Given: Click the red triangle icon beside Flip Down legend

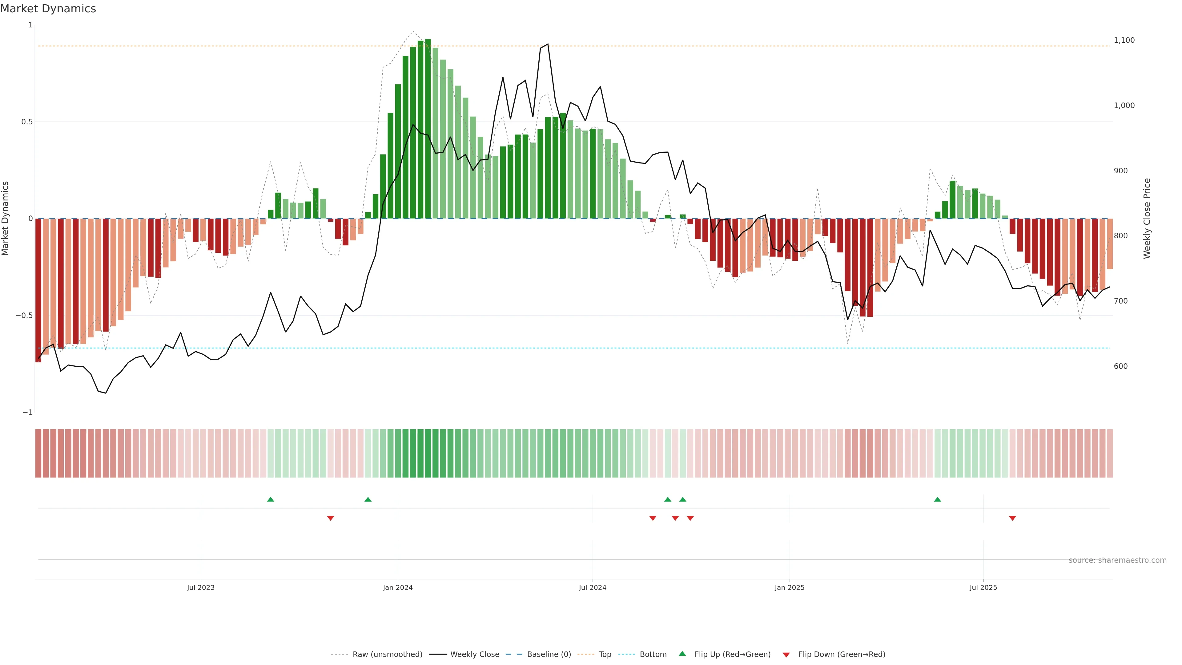Looking at the screenshot, I should (x=786, y=655).
